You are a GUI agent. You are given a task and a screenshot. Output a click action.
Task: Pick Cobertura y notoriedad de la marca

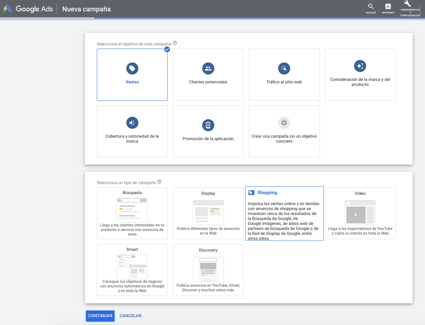132,131
